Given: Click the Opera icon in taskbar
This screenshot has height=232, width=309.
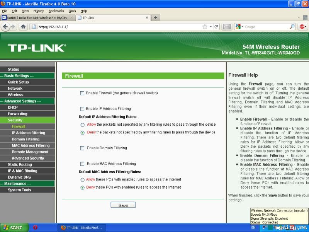Looking at the screenshot, I should point(36,227).
